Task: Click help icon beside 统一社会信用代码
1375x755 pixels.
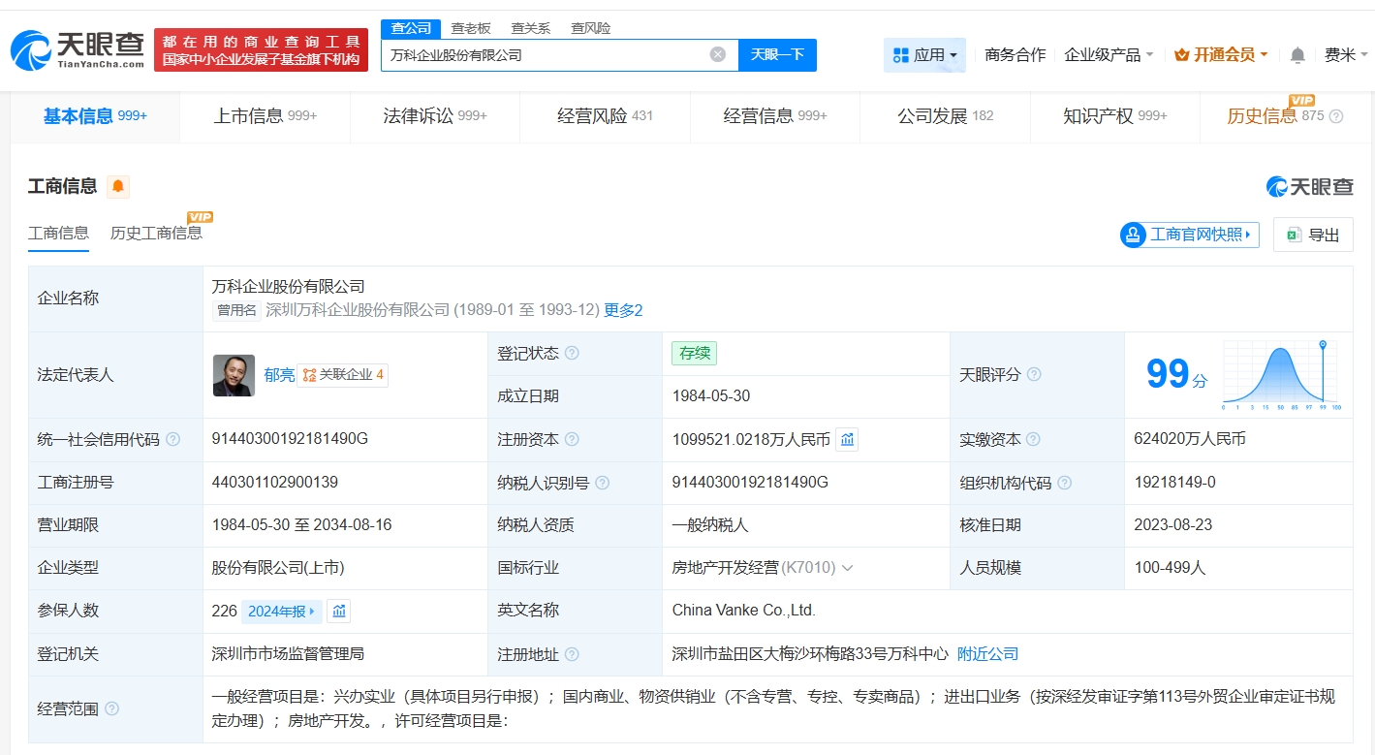Action: (173, 439)
